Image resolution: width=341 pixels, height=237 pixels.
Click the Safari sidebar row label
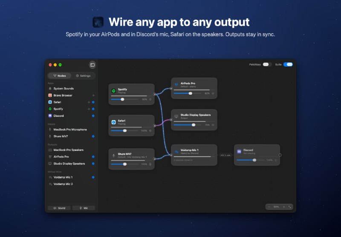tap(57, 102)
